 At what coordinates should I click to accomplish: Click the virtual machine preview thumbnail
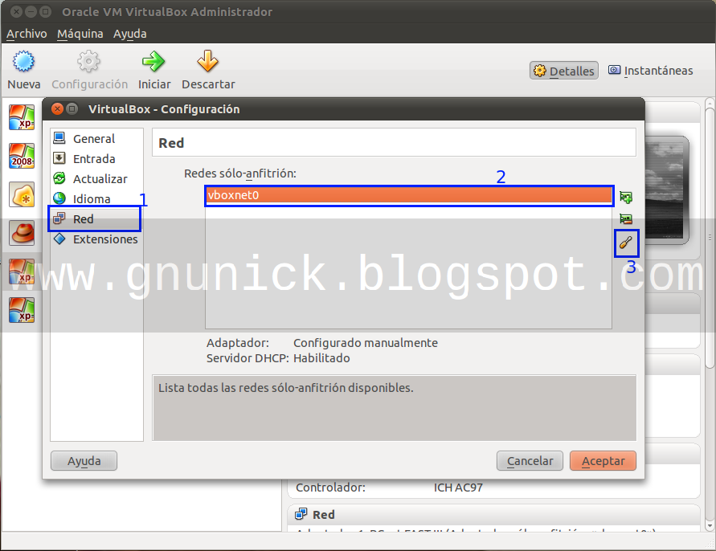click(x=665, y=190)
